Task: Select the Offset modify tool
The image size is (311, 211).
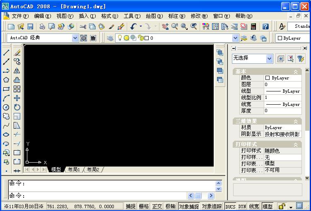Action: (17, 80)
